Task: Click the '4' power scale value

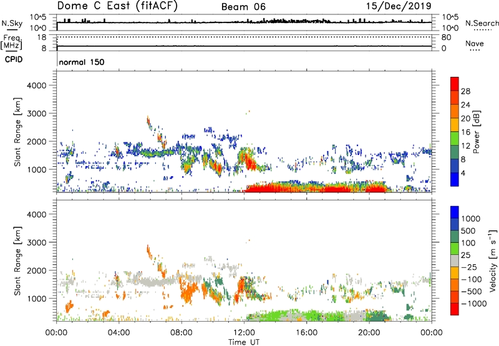Action: (x=463, y=173)
